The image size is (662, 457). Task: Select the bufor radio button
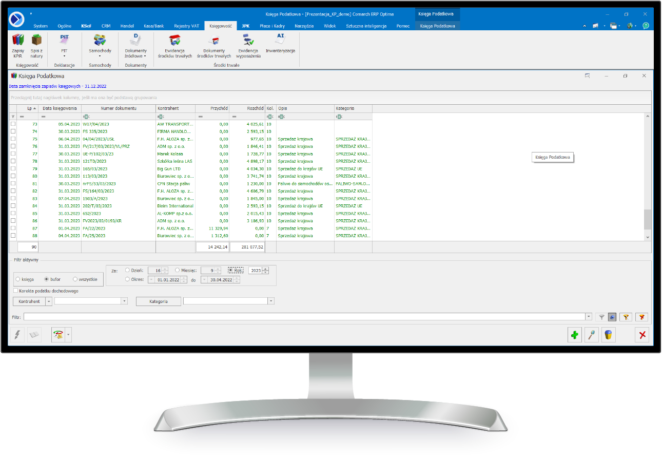click(x=46, y=279)
